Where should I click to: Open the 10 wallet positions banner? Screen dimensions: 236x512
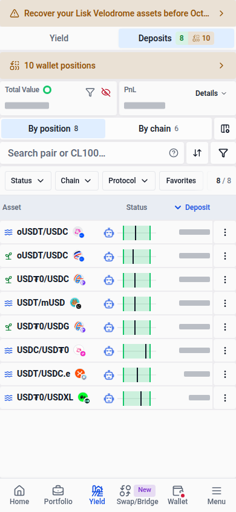point(118,66)
